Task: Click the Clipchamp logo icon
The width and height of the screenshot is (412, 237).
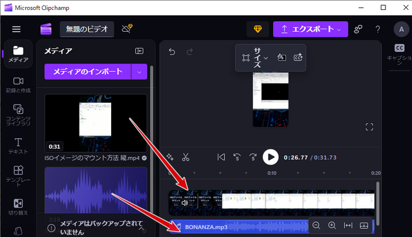Action: point(46,29)
